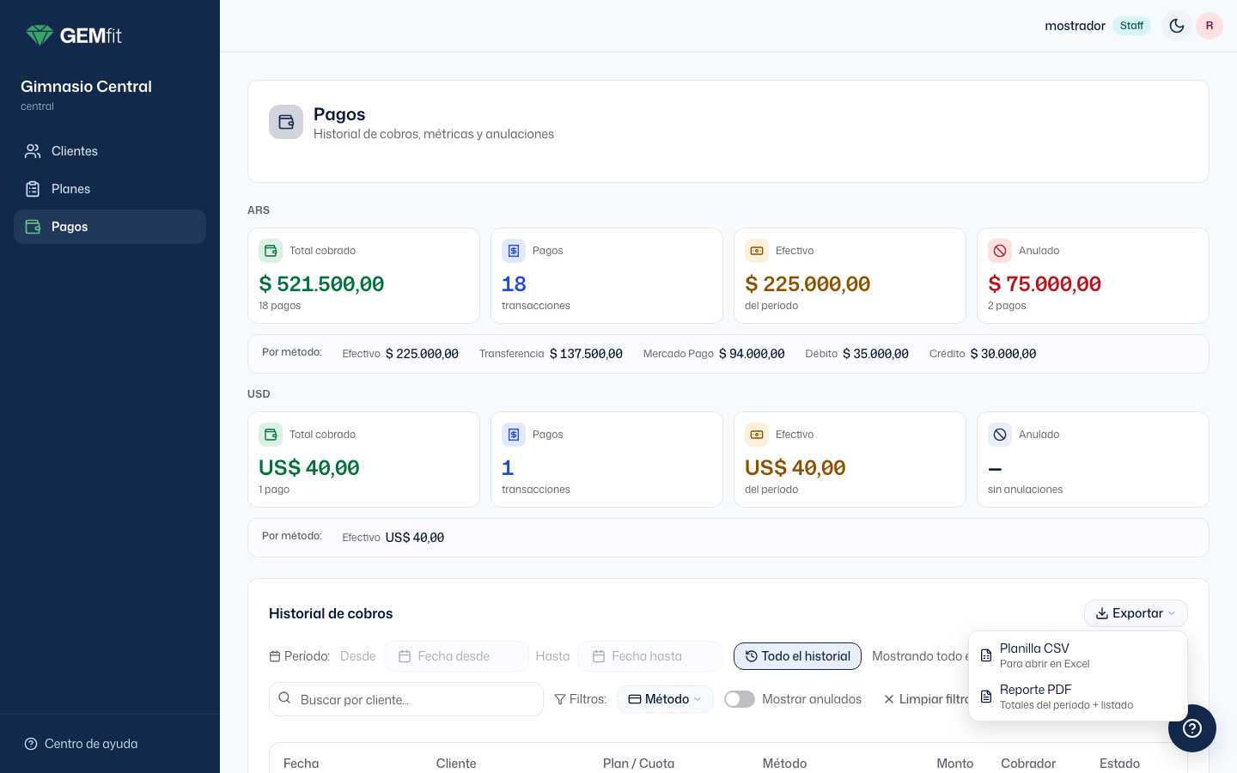The width and height of the screenshot is (1237, 773).
Task: Open Planes in the sidebar
Action: (110, 189)
